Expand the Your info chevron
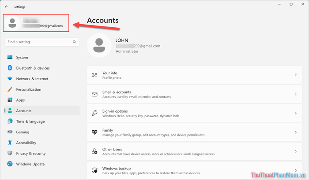Screen dimensions: 309x180 tap(296, 75)
